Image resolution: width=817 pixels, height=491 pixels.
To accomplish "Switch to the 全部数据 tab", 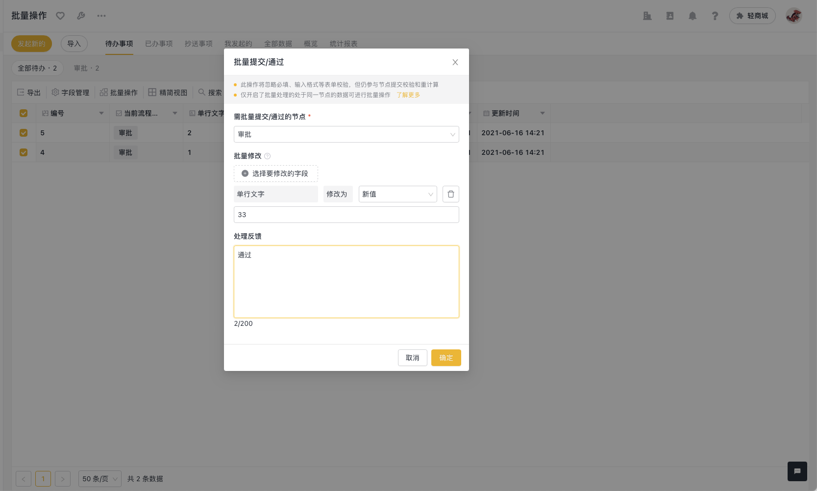I will (278, 44).
